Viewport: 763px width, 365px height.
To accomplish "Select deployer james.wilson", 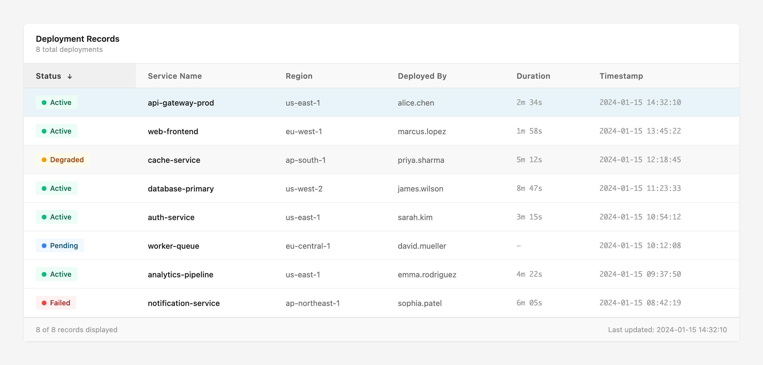I will pos(420,189).
